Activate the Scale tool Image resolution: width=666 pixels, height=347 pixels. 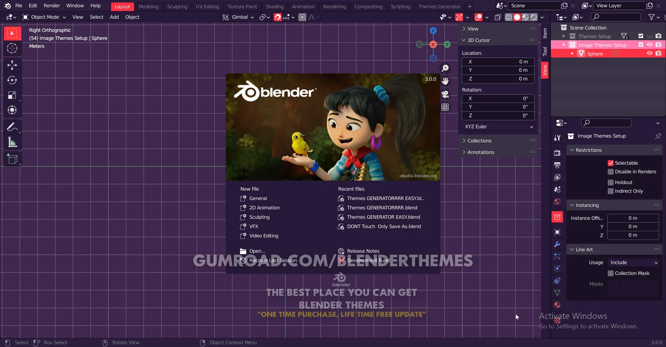coord(12,95)
